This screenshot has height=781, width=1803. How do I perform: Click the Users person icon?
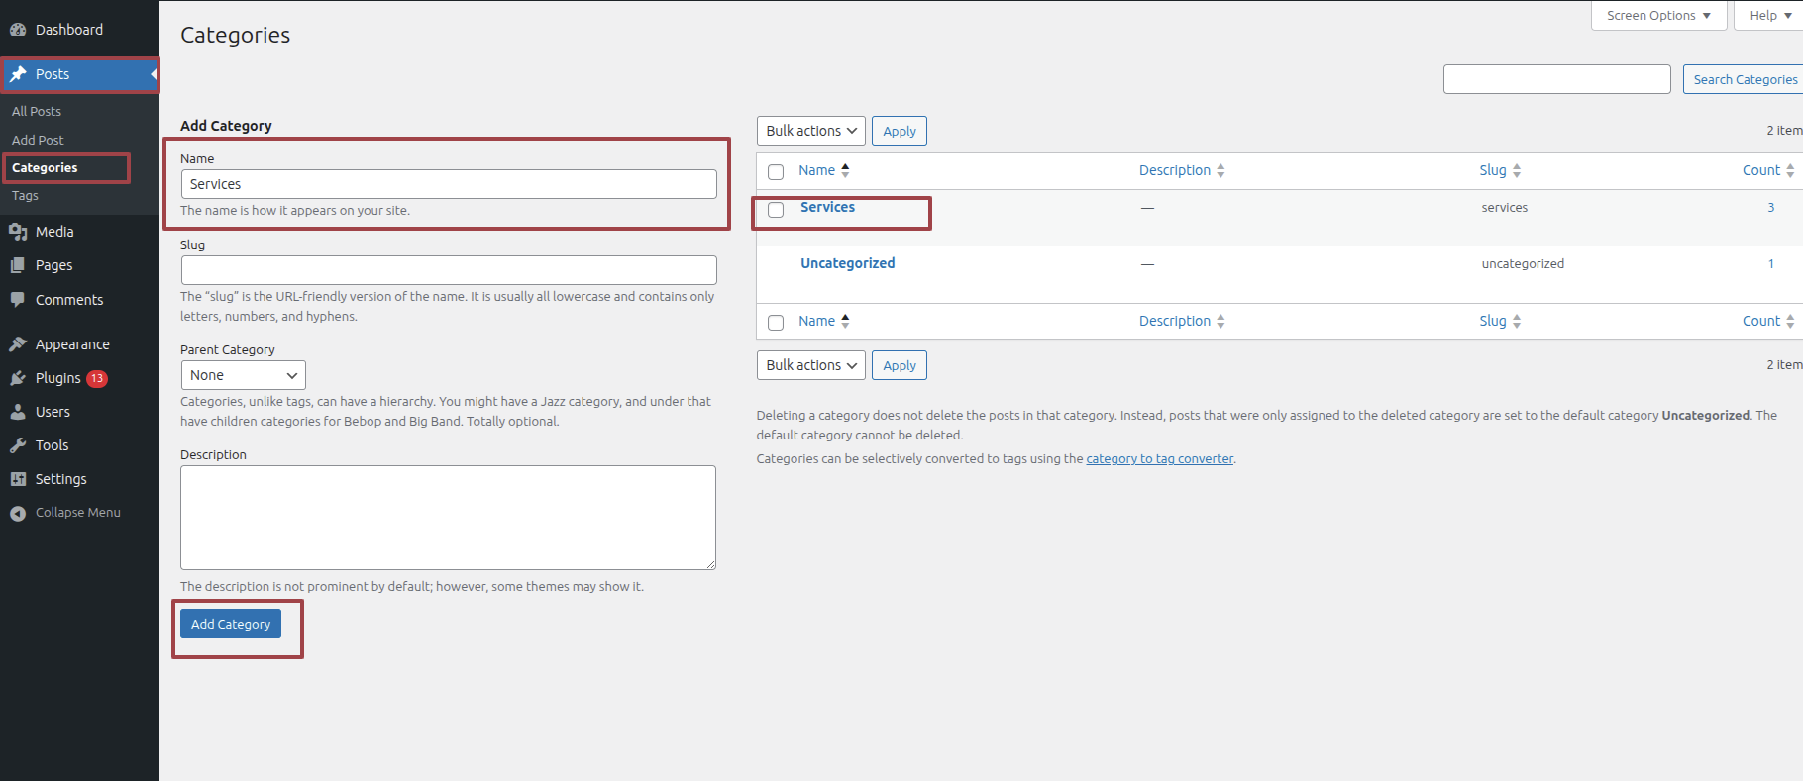pyautogui.click(x=18, y=412)
